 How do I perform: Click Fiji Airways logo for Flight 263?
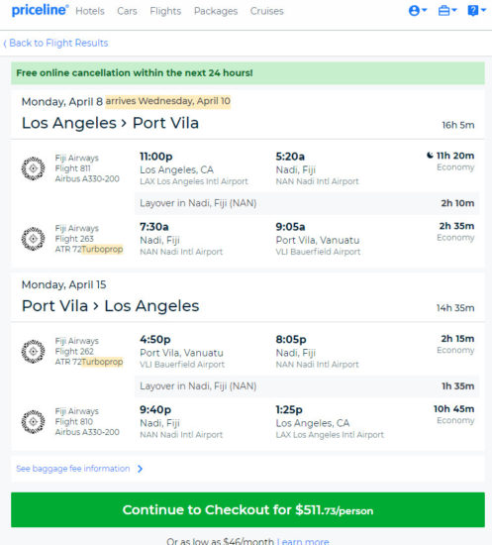(x=34, y=239)
